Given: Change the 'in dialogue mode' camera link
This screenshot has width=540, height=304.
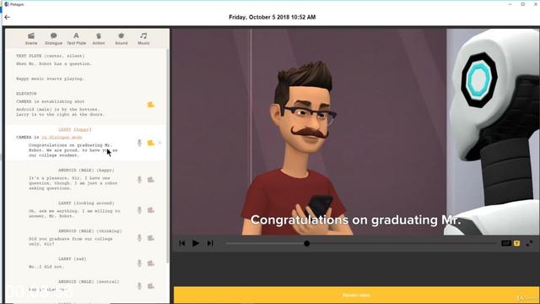Looking at the screenshot, I should [62, 137].
